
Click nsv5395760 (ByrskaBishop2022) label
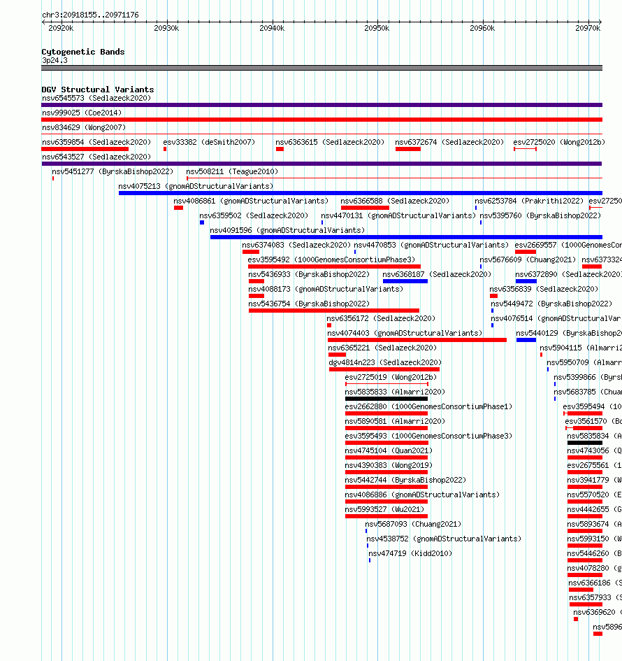pos(540,216)
